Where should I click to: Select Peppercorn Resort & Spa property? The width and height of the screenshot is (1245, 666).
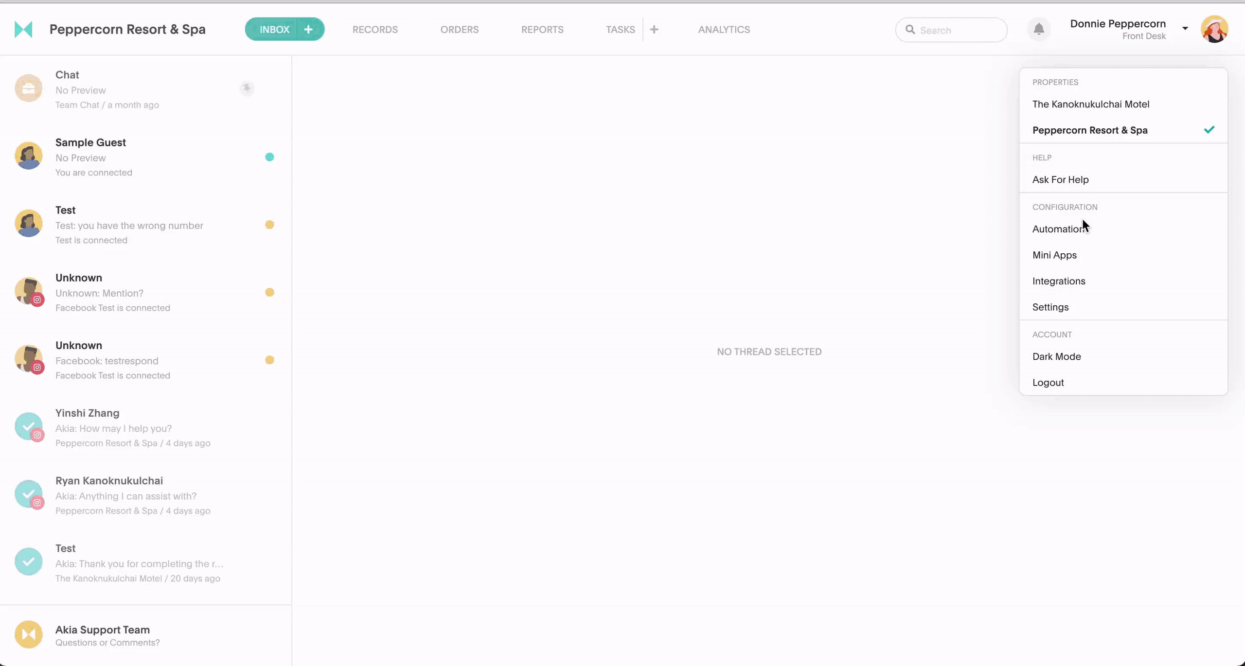click(x=1090, y=130)
